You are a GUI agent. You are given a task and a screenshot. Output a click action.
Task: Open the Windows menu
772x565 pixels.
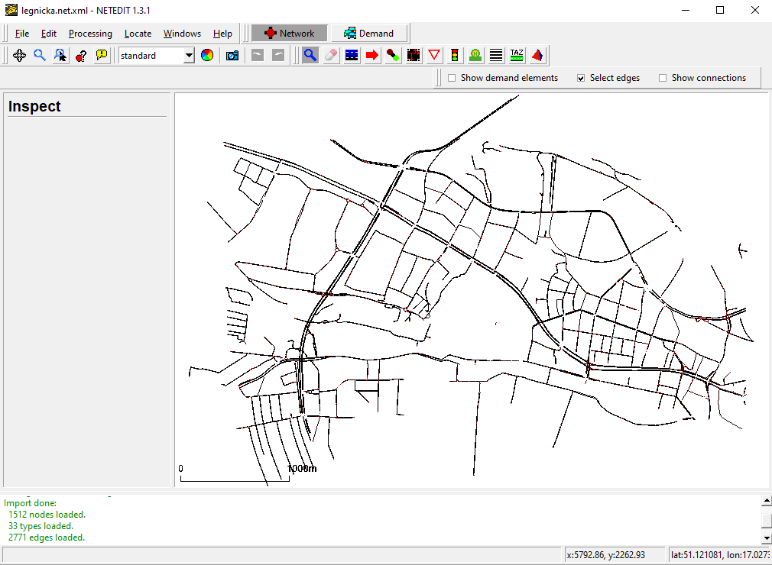[x=182, y=34]
